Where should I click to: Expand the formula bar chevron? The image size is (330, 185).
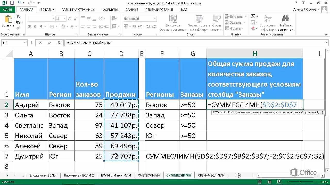[x=326, y=43]
